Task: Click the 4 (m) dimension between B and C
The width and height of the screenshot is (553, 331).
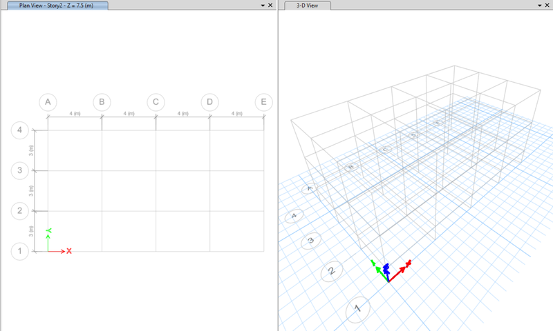Action: tap(129, 113)
